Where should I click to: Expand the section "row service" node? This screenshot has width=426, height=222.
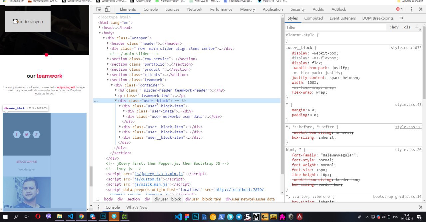pos(108,59)
